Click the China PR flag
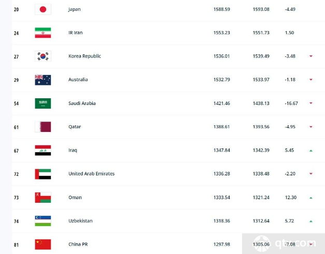The image size is (325, 254). [43, 245]
